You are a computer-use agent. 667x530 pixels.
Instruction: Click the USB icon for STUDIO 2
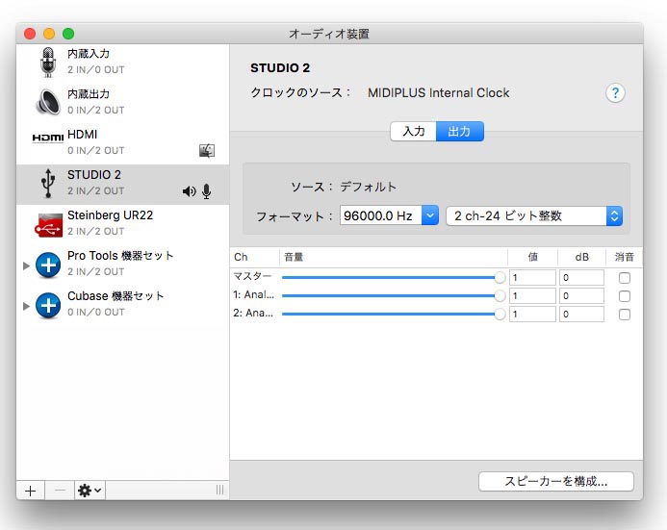pyautogui.click(x=48, y=183)
